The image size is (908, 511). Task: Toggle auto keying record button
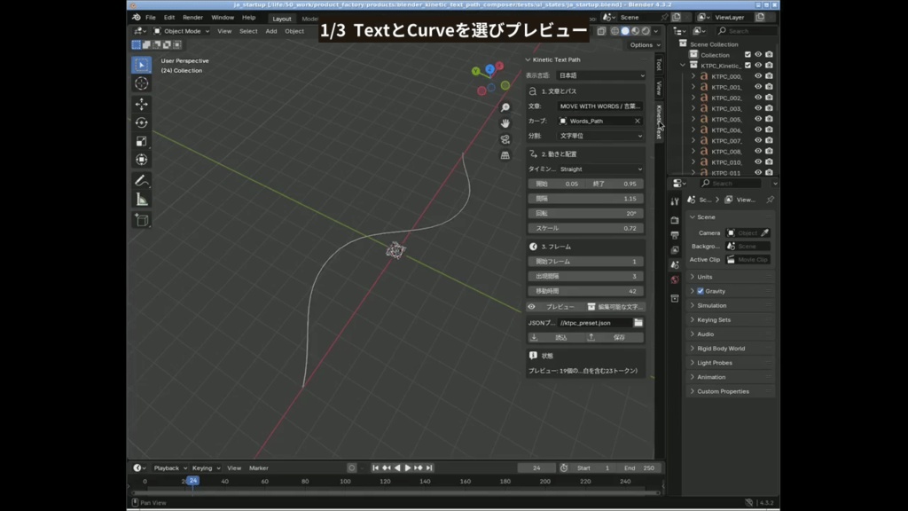(351, 468)
